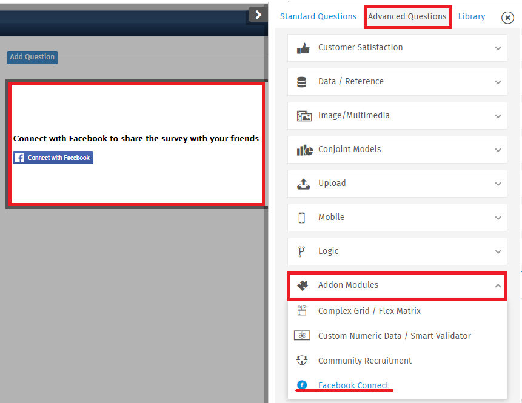This screenshot has width=522, height=403.
Task: Select Community Recruitment option
Action: pyautogui.click(x=365, y=361)
